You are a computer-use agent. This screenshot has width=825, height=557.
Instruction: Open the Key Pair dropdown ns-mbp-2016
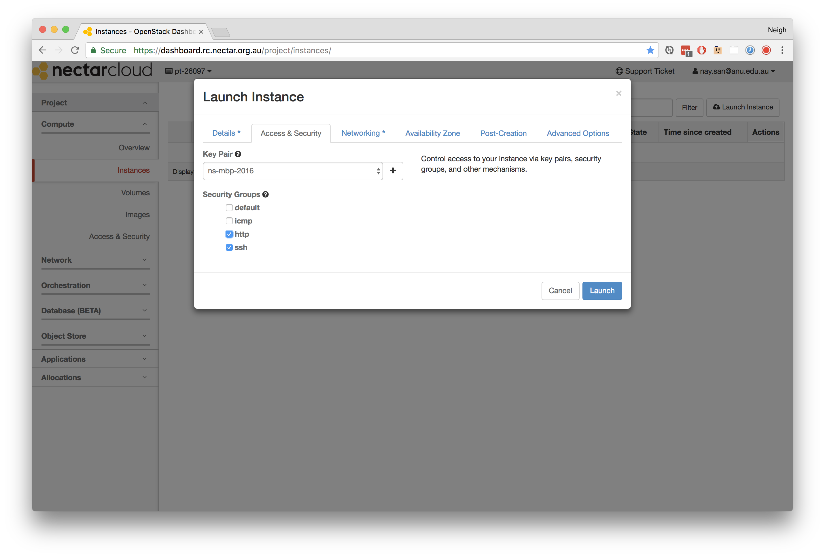(292, 171)
